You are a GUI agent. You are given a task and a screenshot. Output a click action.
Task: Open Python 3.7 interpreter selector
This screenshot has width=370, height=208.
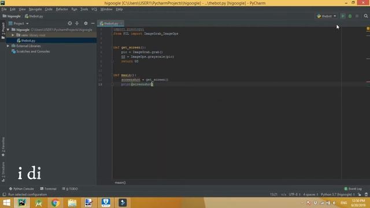338,195
